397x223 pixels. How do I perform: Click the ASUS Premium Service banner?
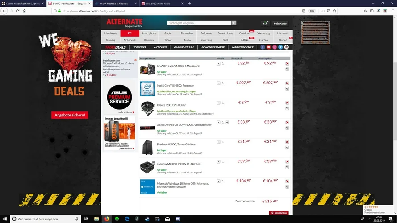click(119, 99)
